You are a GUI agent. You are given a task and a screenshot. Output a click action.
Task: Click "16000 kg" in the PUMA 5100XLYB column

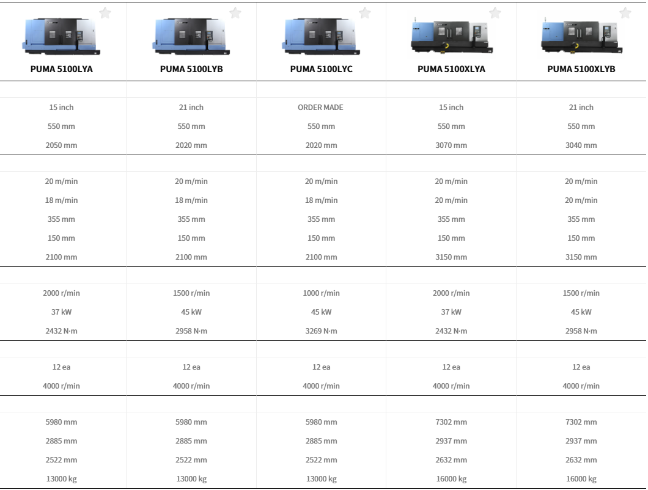point(581,479)
